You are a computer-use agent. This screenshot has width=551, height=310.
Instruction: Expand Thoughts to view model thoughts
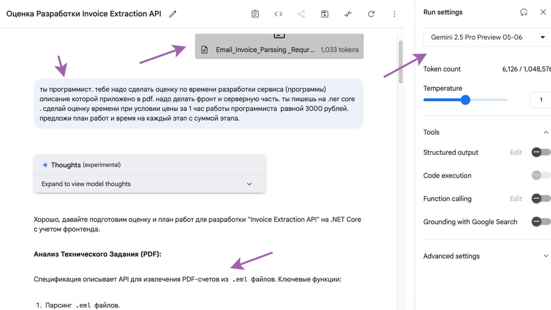[x=150, y=184]
